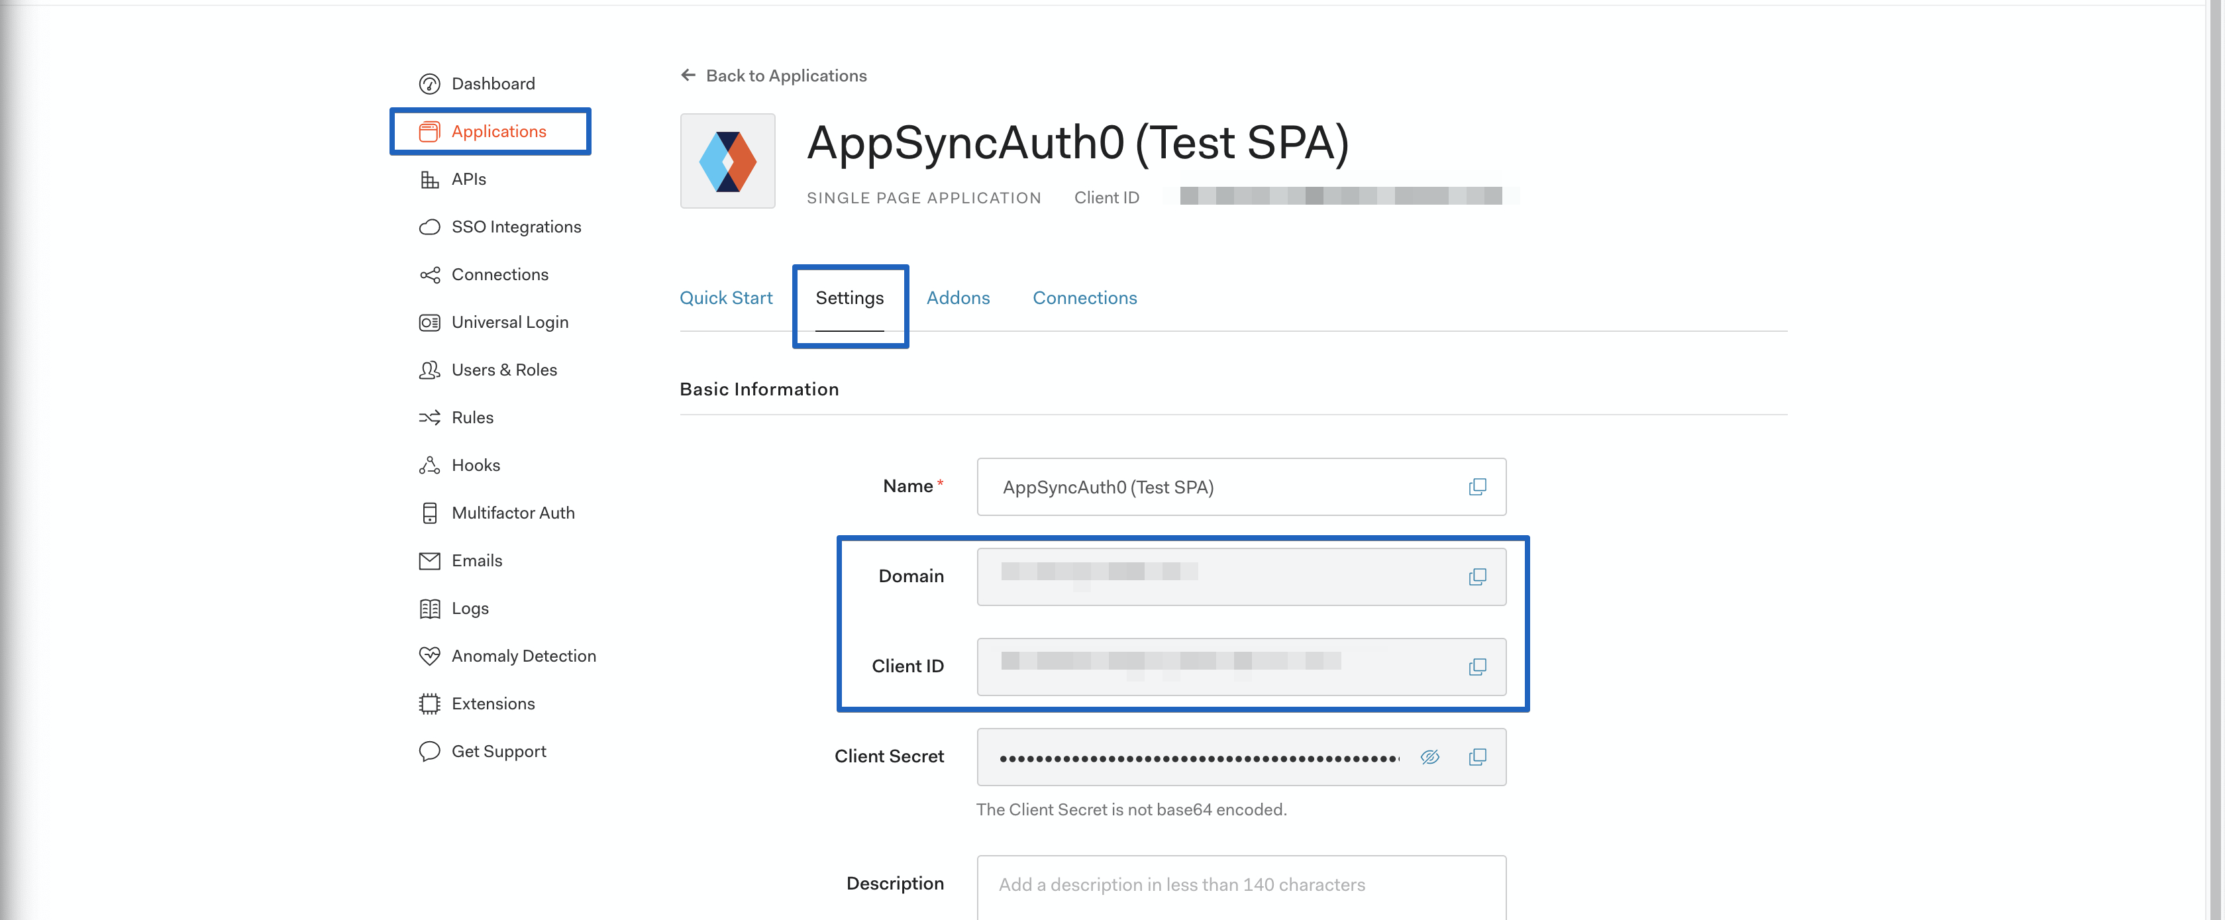Screen dimensions: 2225x920
Task: Open Anomaly Detection
Action: pyautogui.click(x=523, y=656)
